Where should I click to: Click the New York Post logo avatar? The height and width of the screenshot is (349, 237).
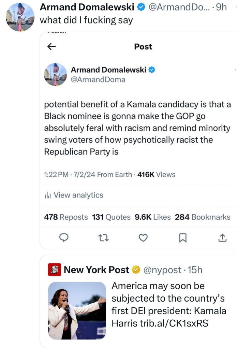[54, 270]
